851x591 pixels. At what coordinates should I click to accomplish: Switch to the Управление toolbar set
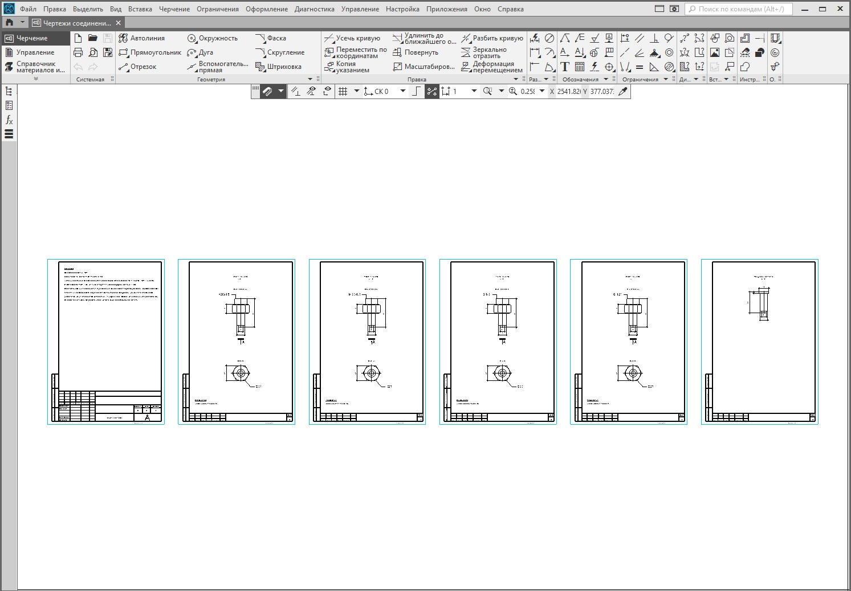pyautogui.click(x=35, y=52)
